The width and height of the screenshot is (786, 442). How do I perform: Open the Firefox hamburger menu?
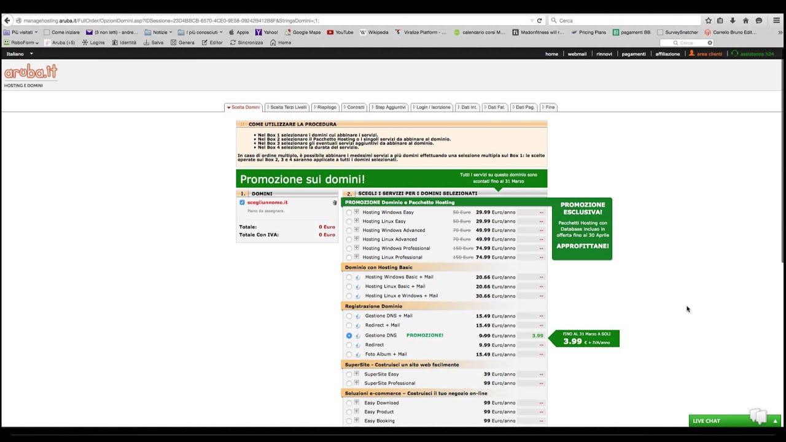click(x=776, y=20)
